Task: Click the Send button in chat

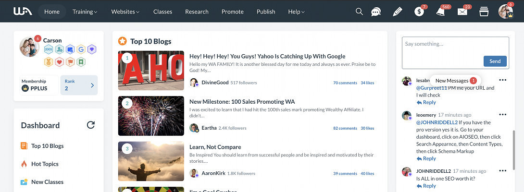Action: [495, 61]
